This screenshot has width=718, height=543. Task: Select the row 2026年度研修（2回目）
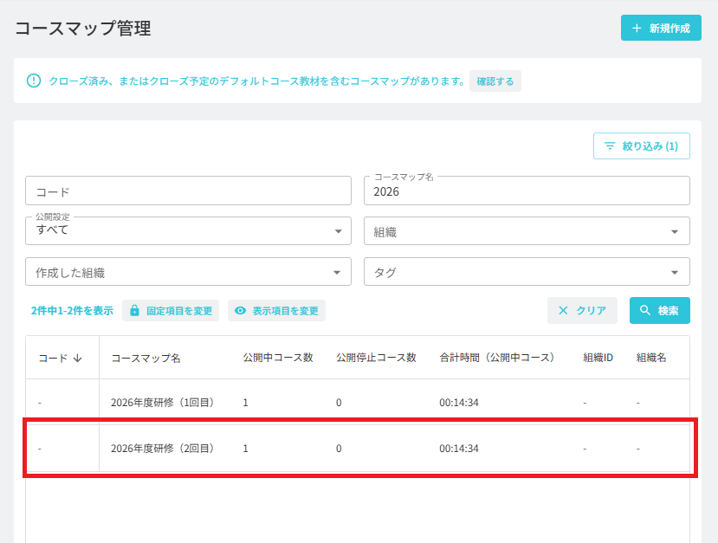358,449
